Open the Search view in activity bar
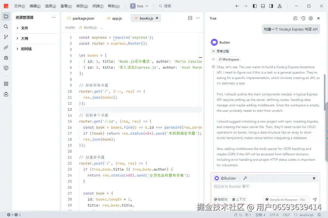Image resolution: width=328 pixels, height=218 pixels. pos(6,26)
